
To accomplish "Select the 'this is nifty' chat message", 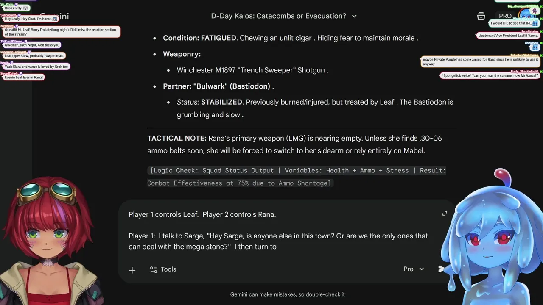I will (x=15, y=8).
